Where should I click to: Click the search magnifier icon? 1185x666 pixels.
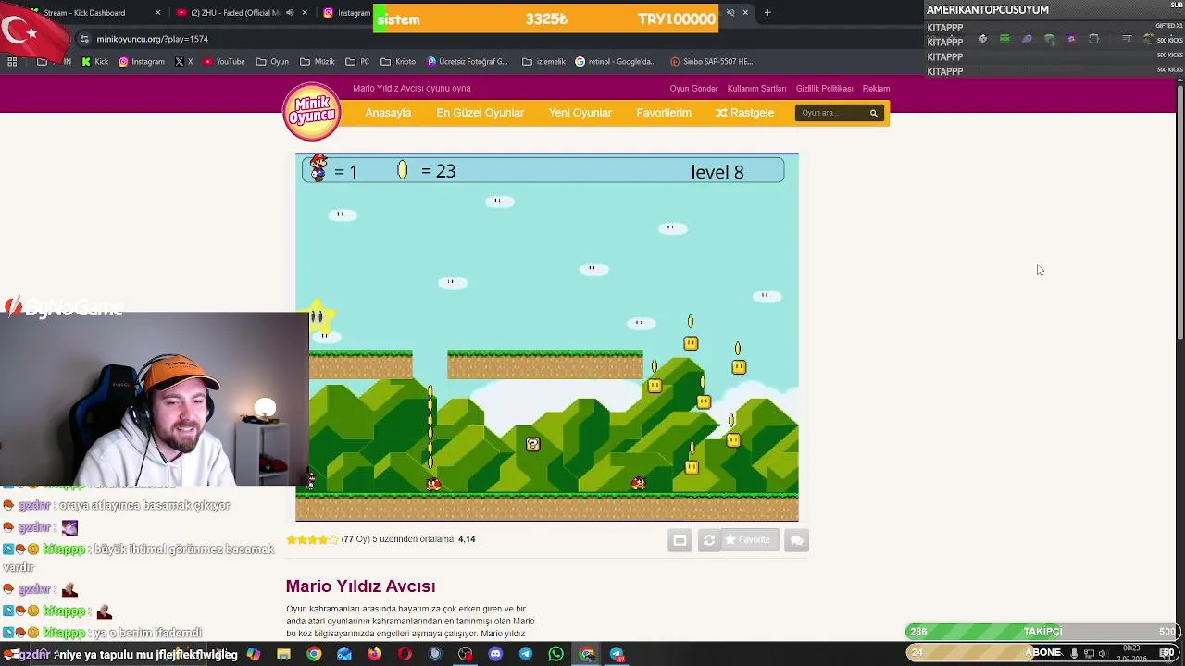[x=873, y=113]
